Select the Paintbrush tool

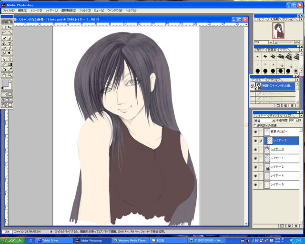[x=10, y=38]
